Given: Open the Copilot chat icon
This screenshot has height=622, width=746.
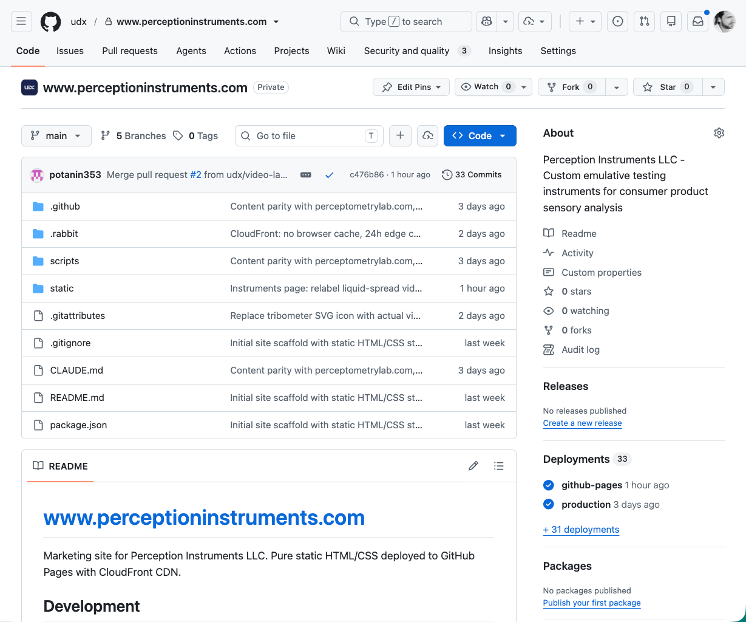Looking at the screenshot, I should click(486, 22).
